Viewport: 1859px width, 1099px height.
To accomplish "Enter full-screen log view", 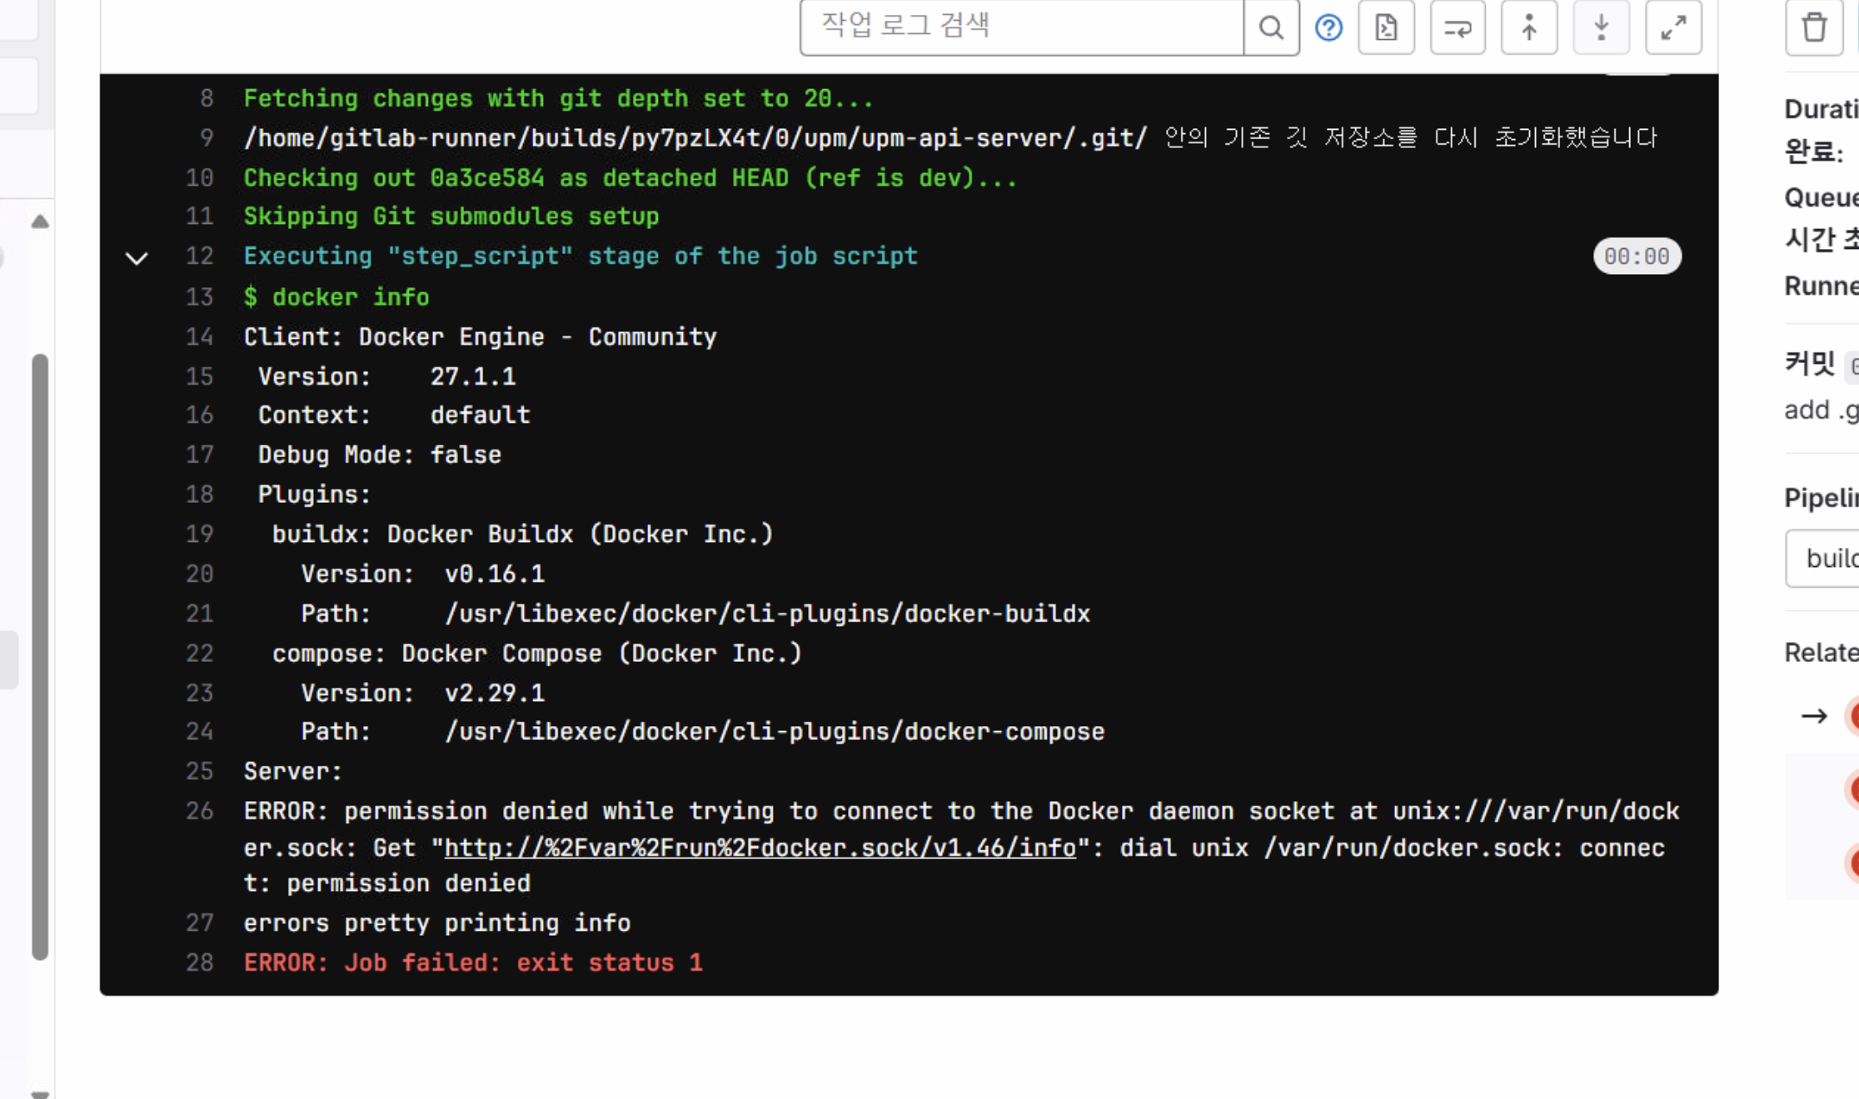I will tap(1673, 27).
